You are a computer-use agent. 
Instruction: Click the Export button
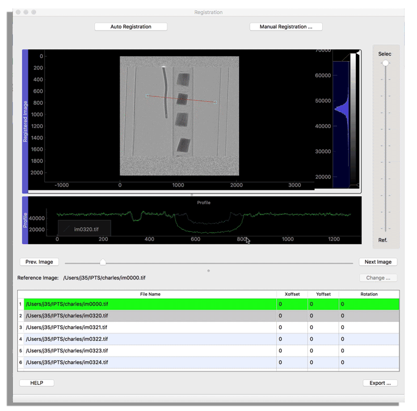pyautogui.click(x=380, y=383)
